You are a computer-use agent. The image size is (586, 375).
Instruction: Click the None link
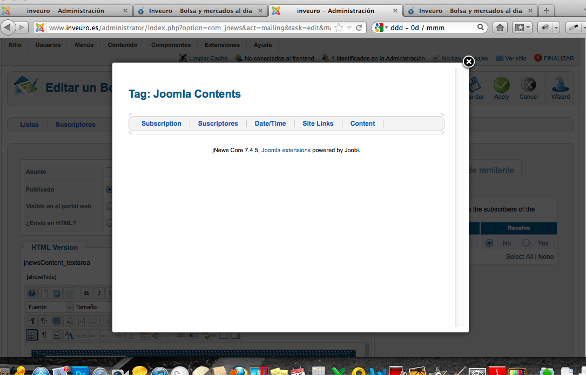[546, 257]
